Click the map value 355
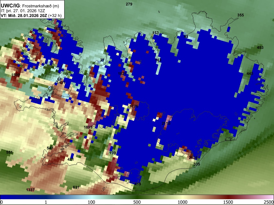The image size is (274, 205). tap(240, 15)
